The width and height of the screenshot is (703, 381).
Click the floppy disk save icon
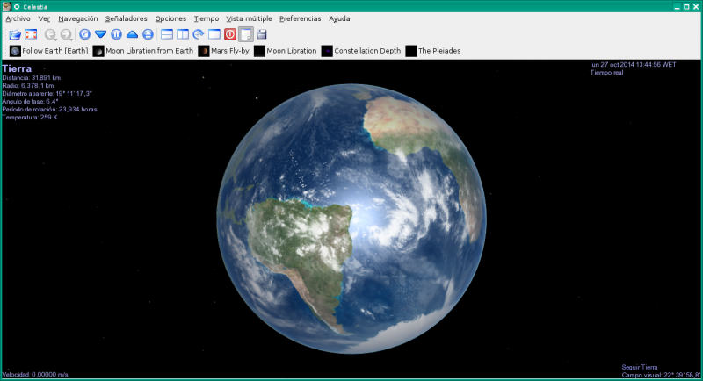tap(262, 34)
